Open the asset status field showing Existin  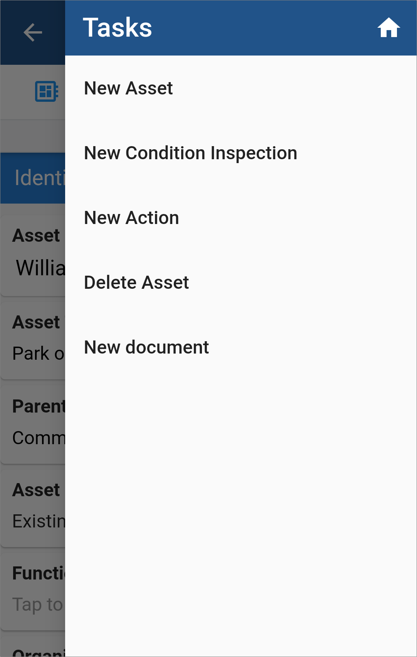tap(33, 509)
